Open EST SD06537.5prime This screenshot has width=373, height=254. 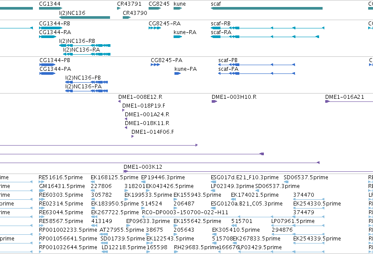286,182
